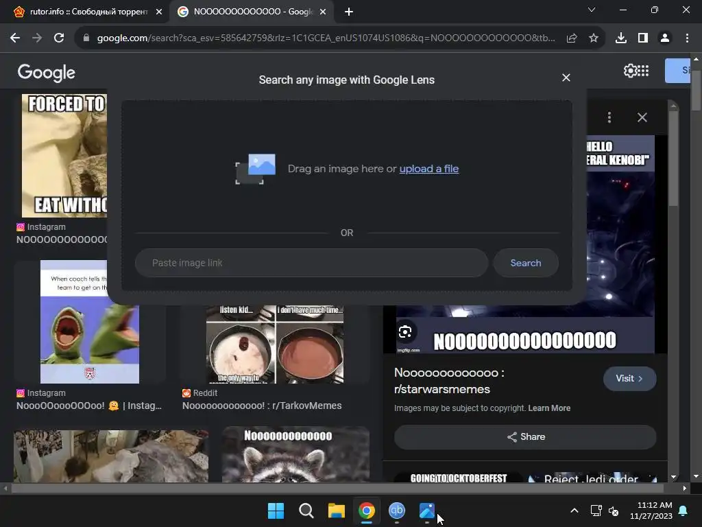
Task: Open Learn More copyright link
Action: (x=549, y=408)
